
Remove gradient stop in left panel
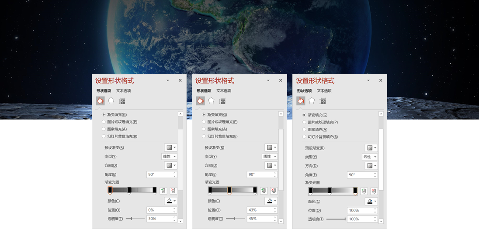[174, 191]
